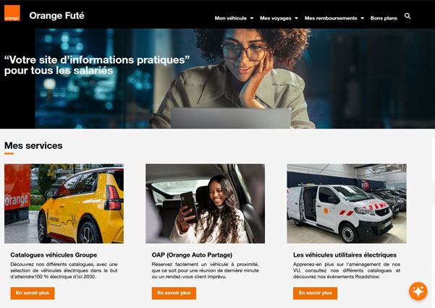The width and height of the screenshot is (435, 308).
Task: Open the AI assistant sparkle button
Action: [x=418, y=291]
